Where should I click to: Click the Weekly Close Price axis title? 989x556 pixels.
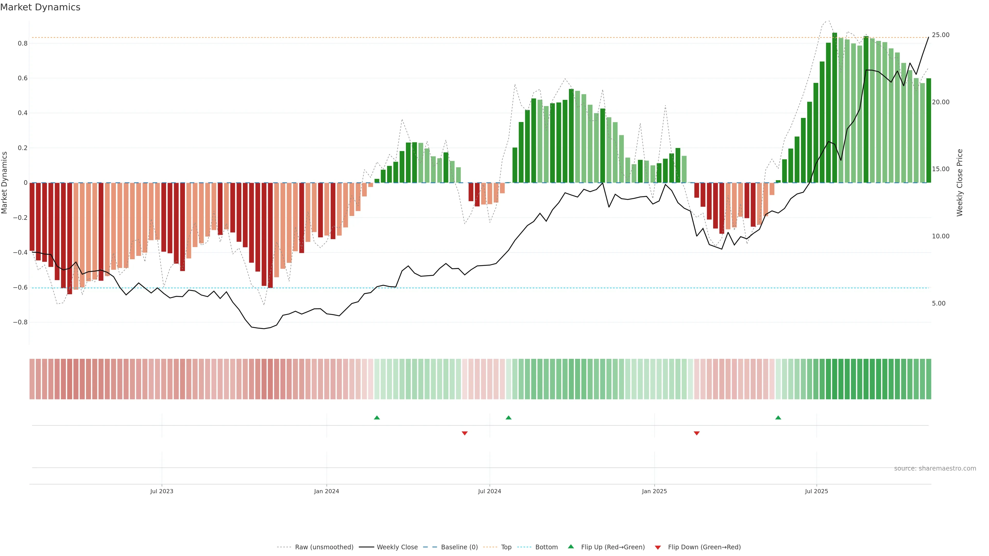[x=959, y=183]
